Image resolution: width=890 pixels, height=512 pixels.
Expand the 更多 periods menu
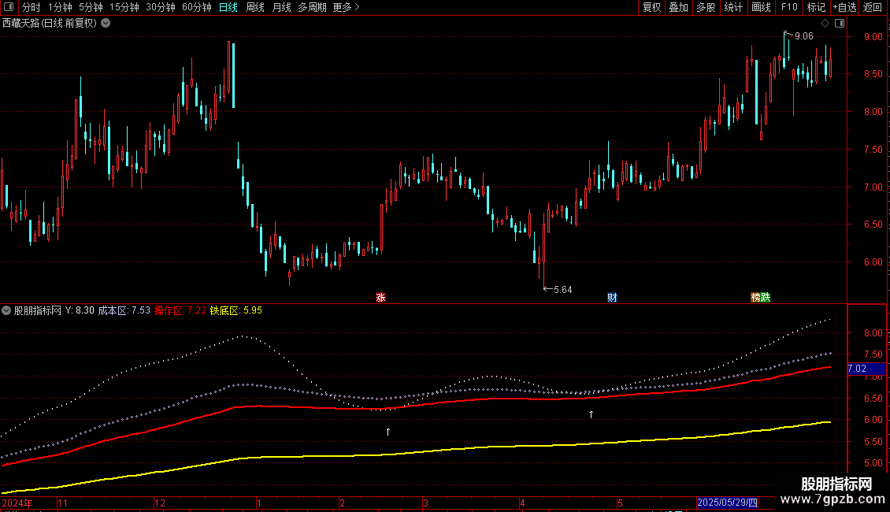346,7
